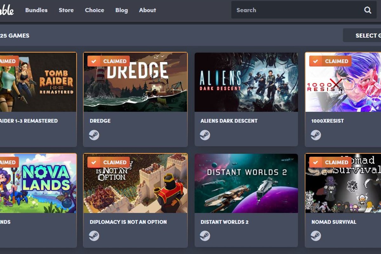Navigate to the Store section

click(x=66, y=10)
